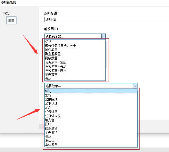
Task: Open the 选择触发器 dropdown arrow
Action: click(x=103, y=36)
